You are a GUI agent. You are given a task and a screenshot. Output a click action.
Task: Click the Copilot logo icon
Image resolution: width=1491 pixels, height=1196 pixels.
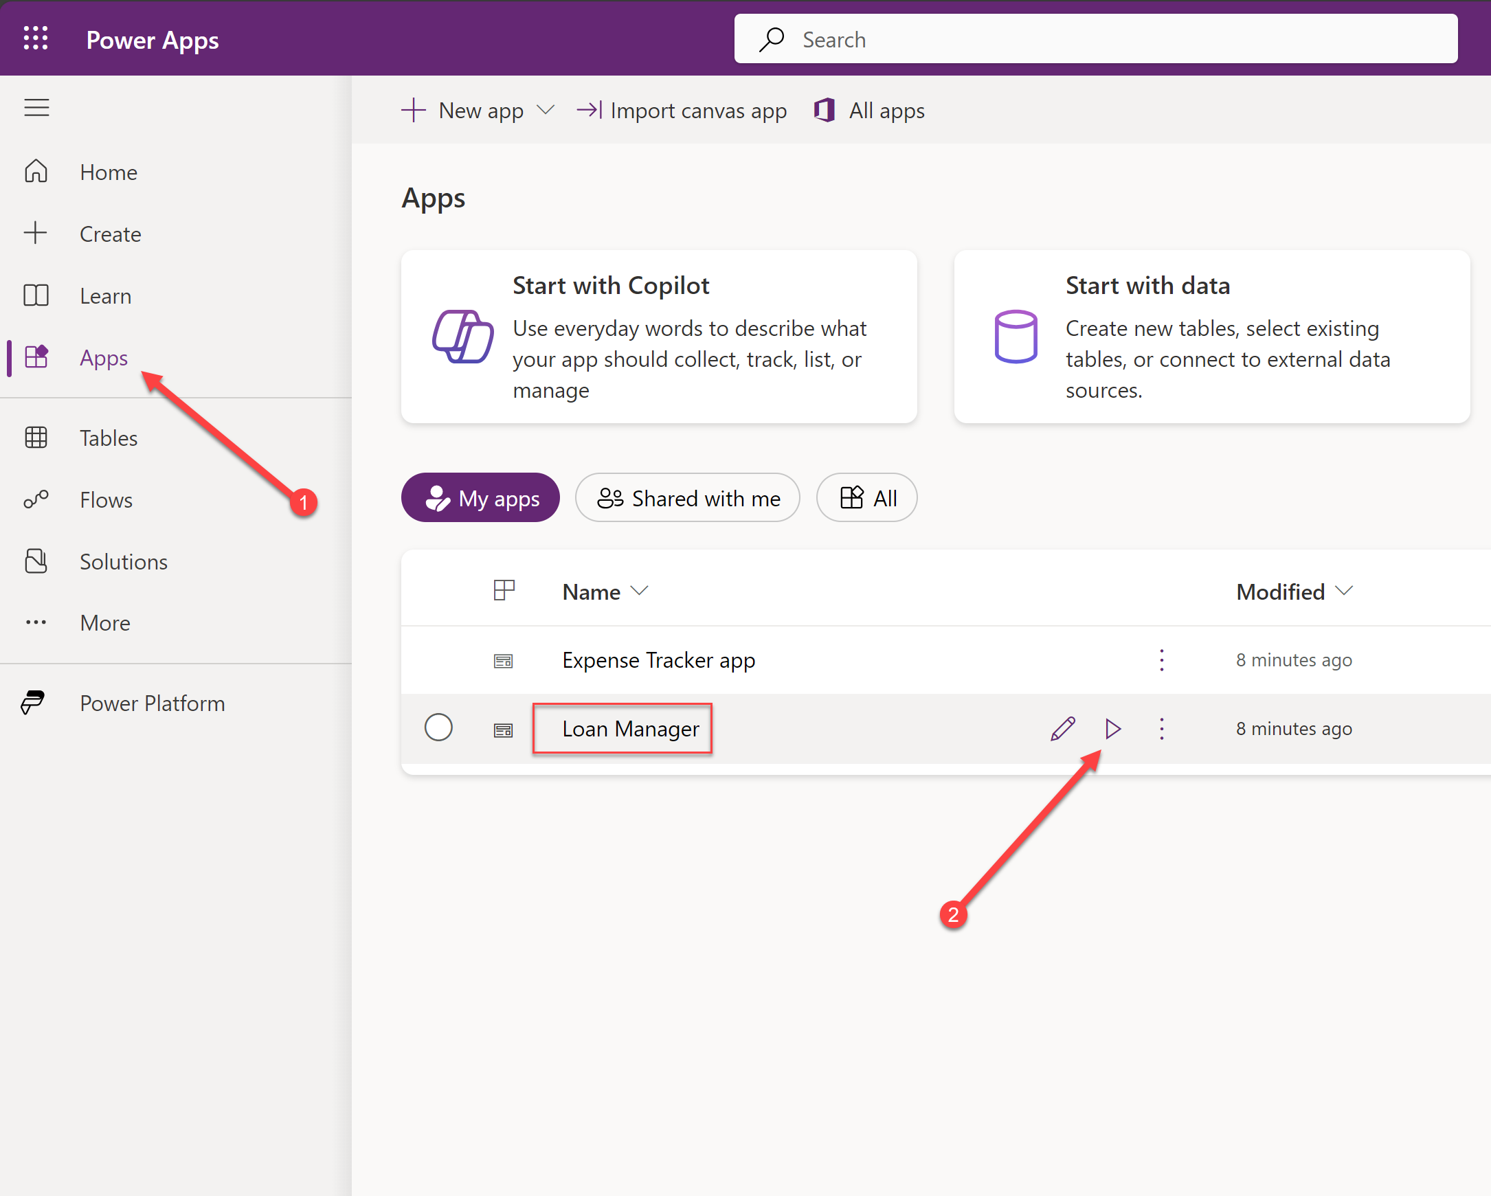[462, 337]
